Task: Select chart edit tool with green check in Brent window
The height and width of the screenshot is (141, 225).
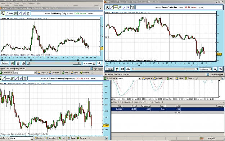Action: [x=120, y=7]
